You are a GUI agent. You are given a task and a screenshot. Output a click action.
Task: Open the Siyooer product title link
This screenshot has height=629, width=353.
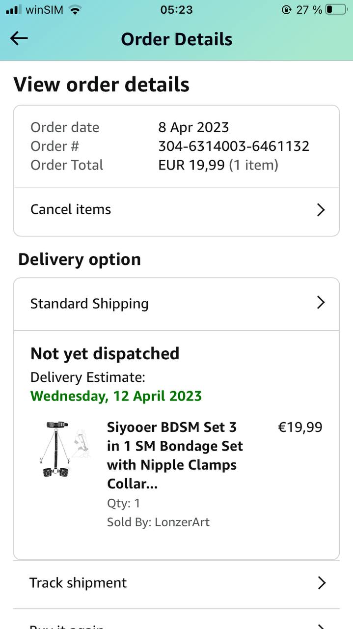[175, 455]
